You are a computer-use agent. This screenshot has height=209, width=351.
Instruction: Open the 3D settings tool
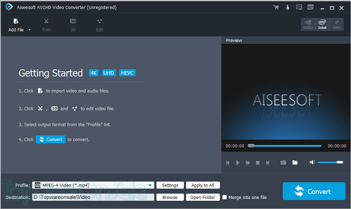73,25
